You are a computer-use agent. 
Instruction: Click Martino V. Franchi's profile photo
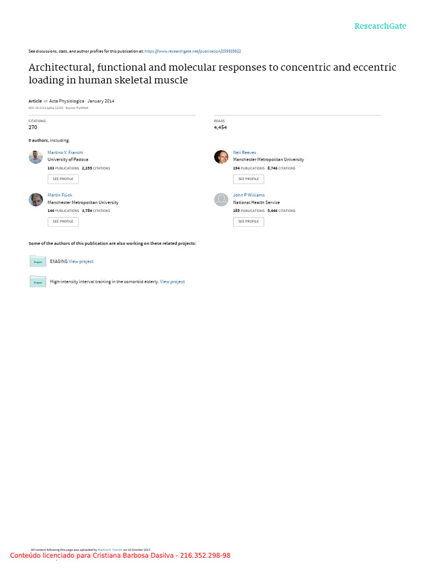pyautogui.click(x=36, y=157)
